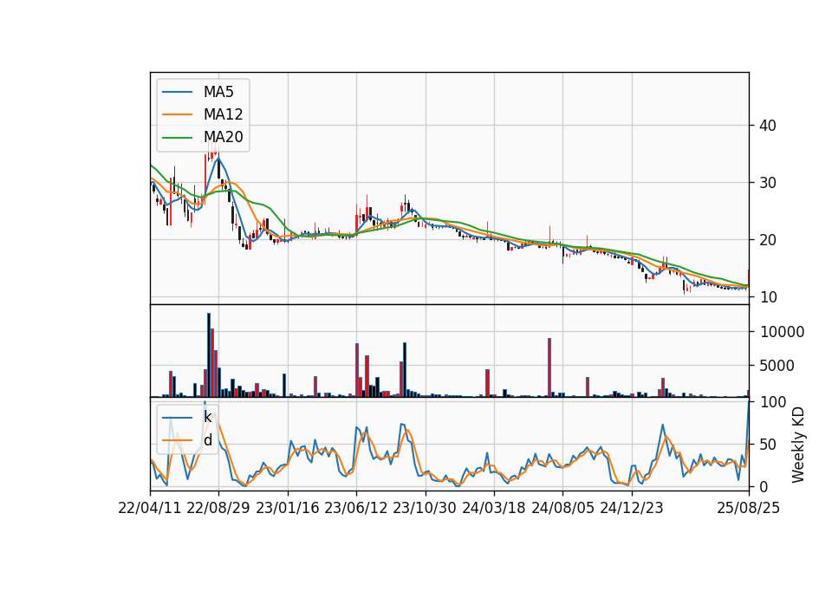Click the MA12 legend label
This screenshot has width=832, height=598.
(x=223, y=114)
